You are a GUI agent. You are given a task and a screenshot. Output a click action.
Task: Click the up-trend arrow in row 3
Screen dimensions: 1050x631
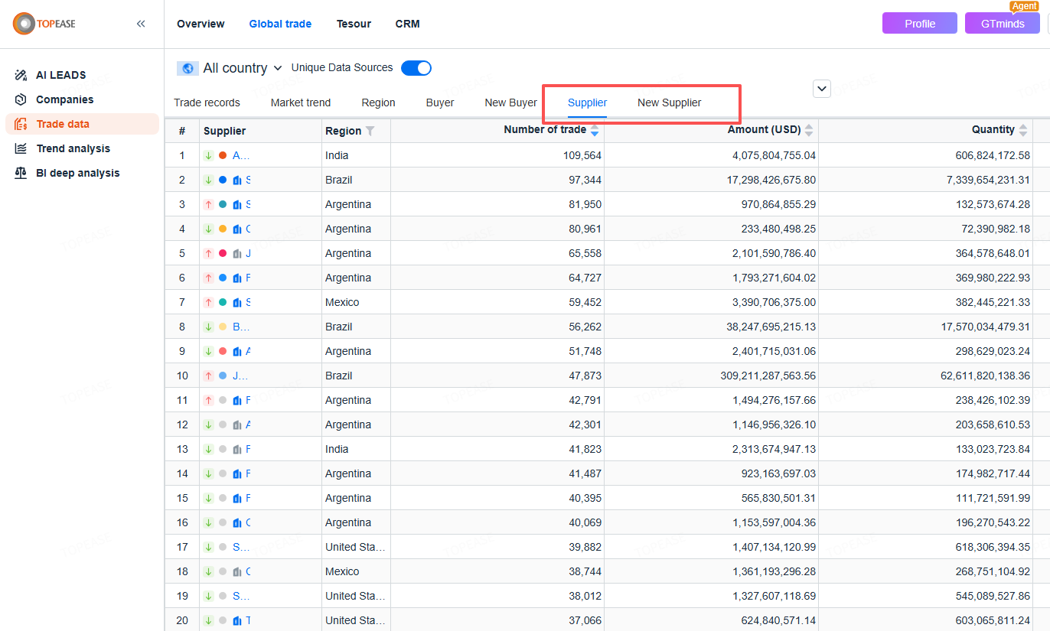tap(208, 204)
